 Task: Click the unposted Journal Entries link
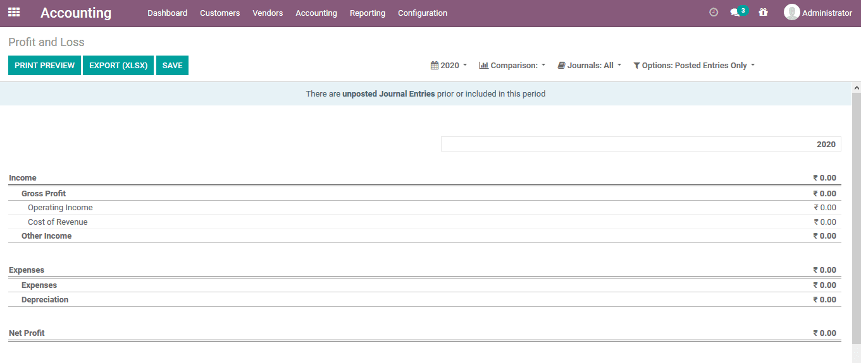click(388, 94)
